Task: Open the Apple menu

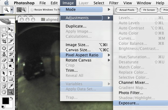Action: pyautogui.click(x=7, y=3)
